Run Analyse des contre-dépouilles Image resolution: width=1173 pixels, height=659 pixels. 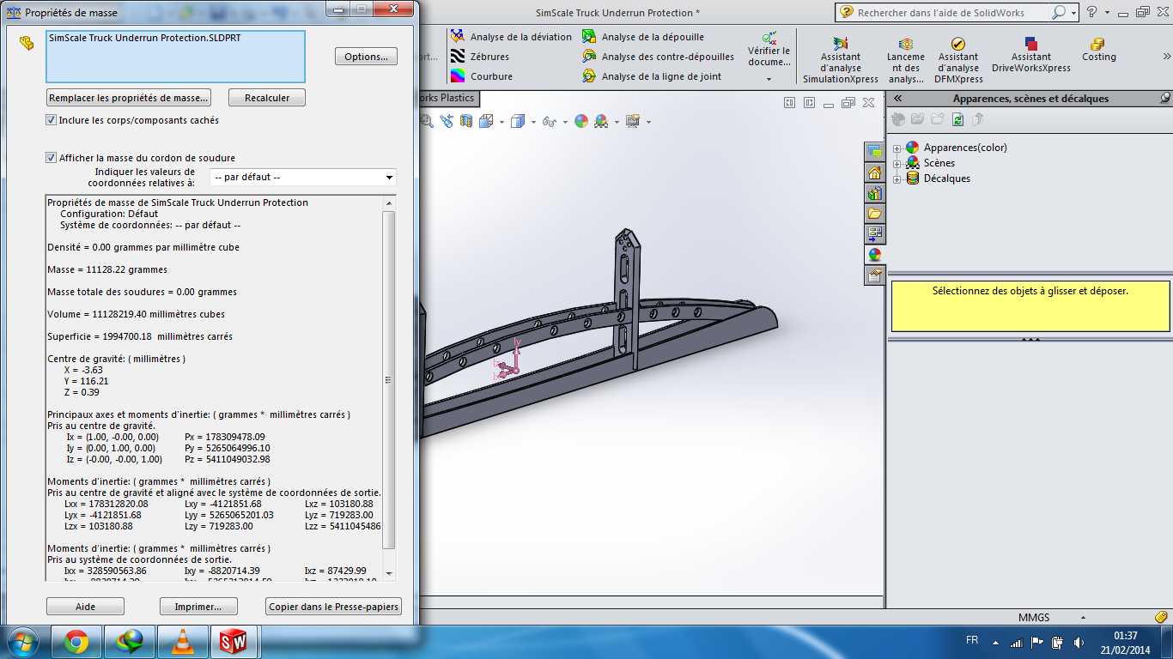658,57
